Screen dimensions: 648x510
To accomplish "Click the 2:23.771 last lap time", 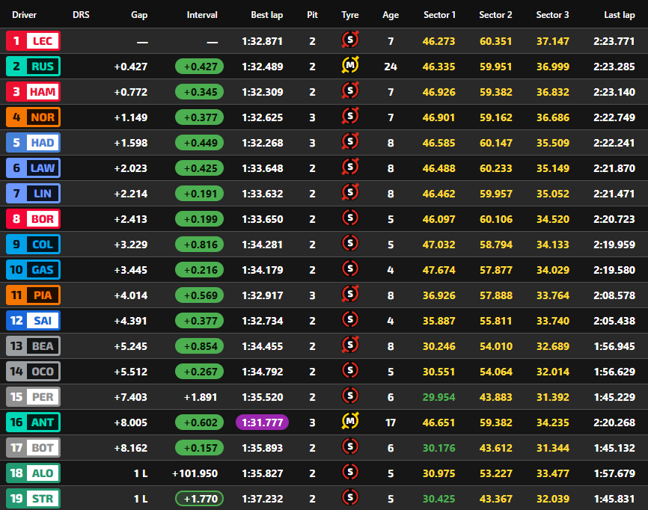I will [614, 41].
